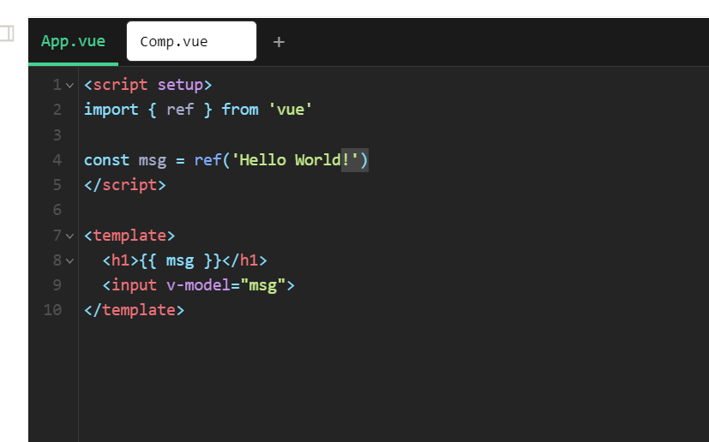
Task: Click the "msg" attribute value on line 9
Action: coord(262,285)
